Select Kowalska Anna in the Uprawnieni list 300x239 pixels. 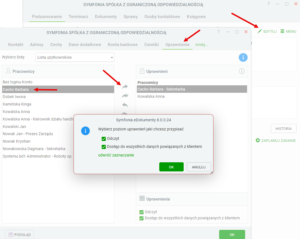click(x=192, y=96)
